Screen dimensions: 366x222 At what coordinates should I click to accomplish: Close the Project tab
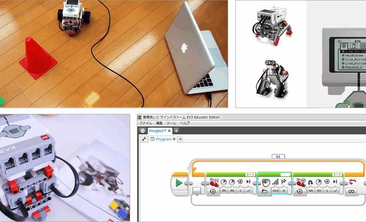pos(169,131)
